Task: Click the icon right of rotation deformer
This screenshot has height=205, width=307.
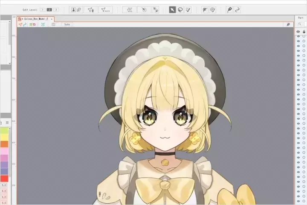Action: (x=156, y=10)
